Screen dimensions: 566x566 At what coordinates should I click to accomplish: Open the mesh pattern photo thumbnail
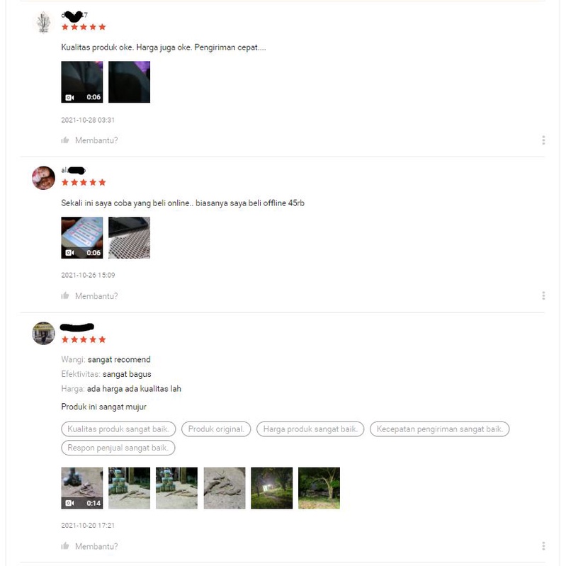coord(129,237)
